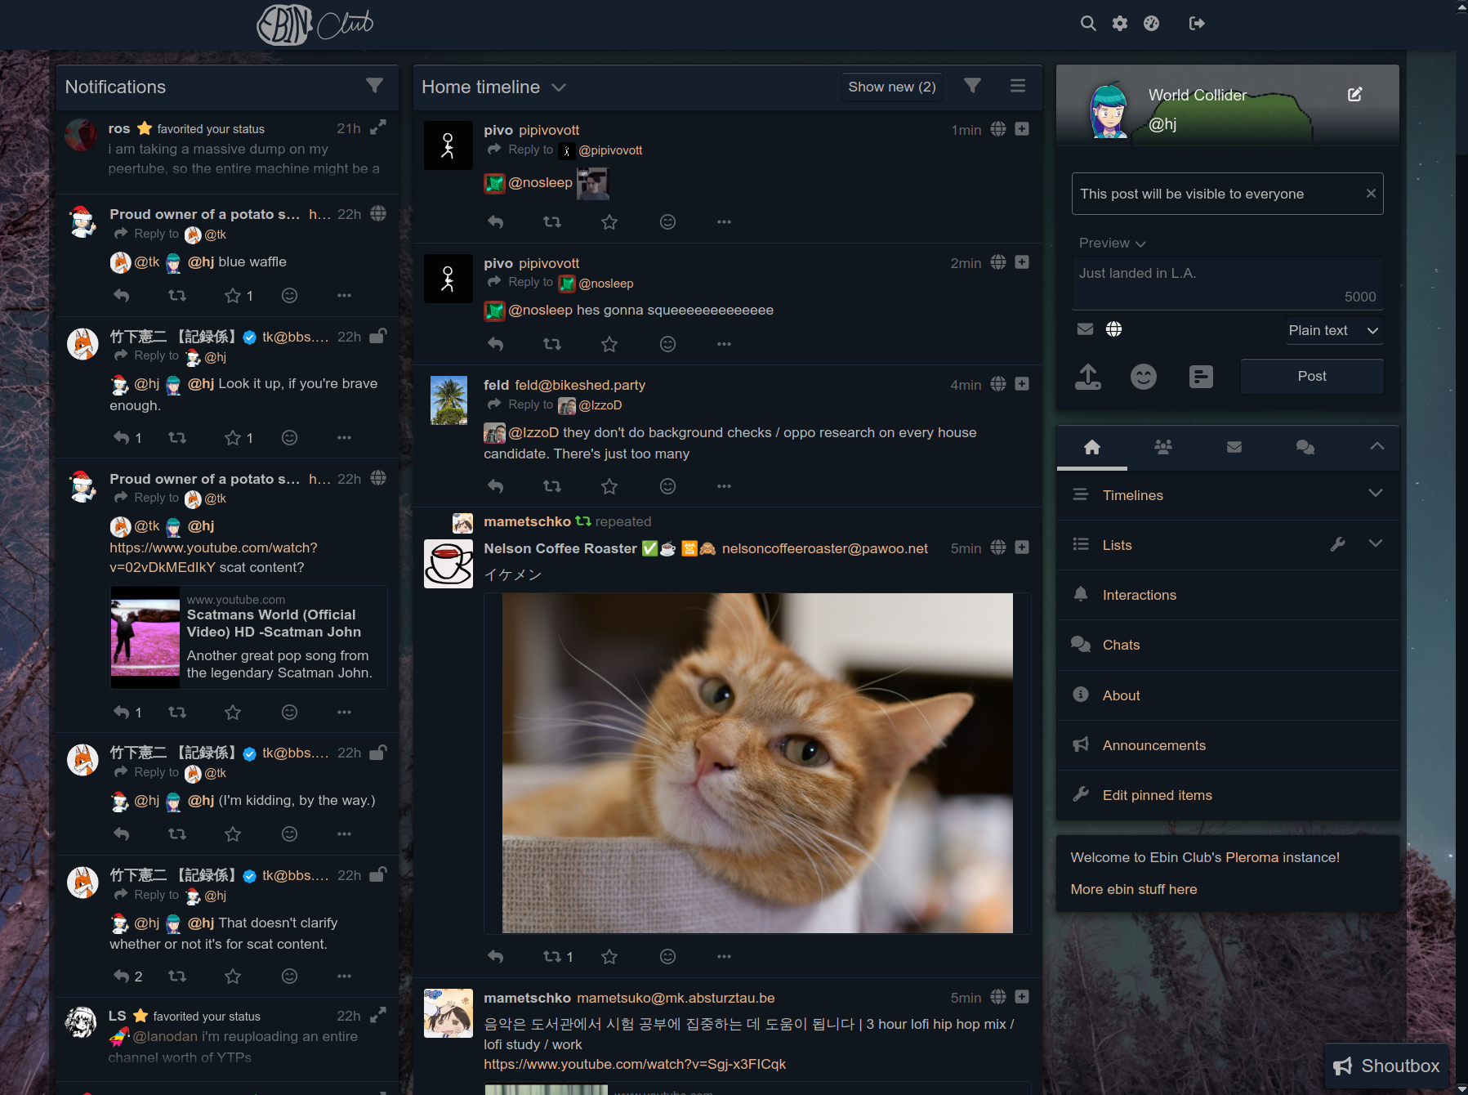1468x1095 pixels.
Task: Expand the Timelines section
Action: tap(1375, 494)
